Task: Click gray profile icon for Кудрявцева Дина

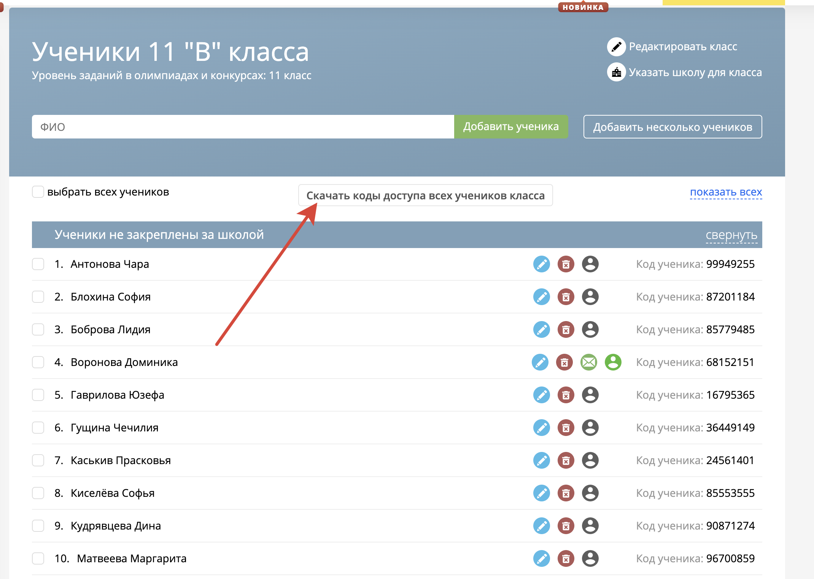Action: pos(590,526)
